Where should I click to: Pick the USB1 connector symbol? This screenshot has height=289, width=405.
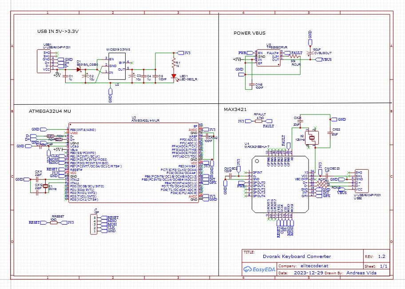(44, 61)
